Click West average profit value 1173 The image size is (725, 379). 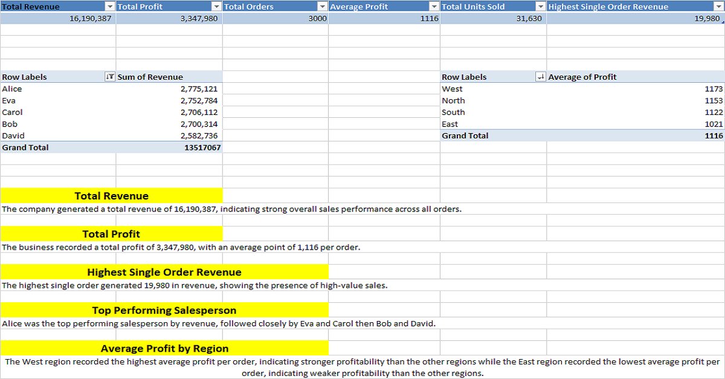click(x=636, y=89)
